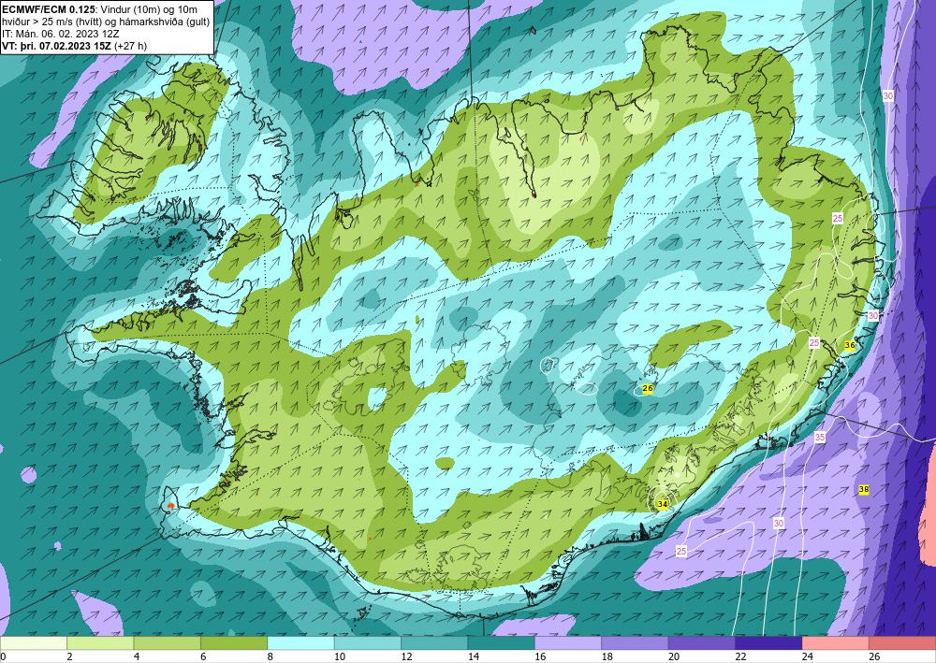
Task: Click the legend value 26
Action: (874, 656)
